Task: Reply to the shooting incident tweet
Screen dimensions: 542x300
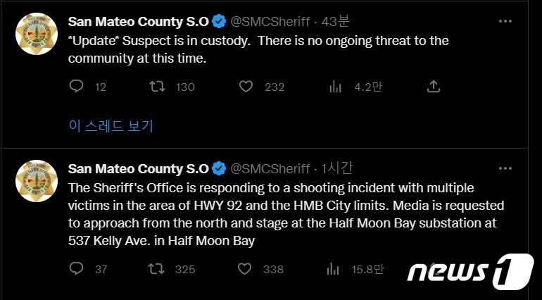Action: [77, 268]
